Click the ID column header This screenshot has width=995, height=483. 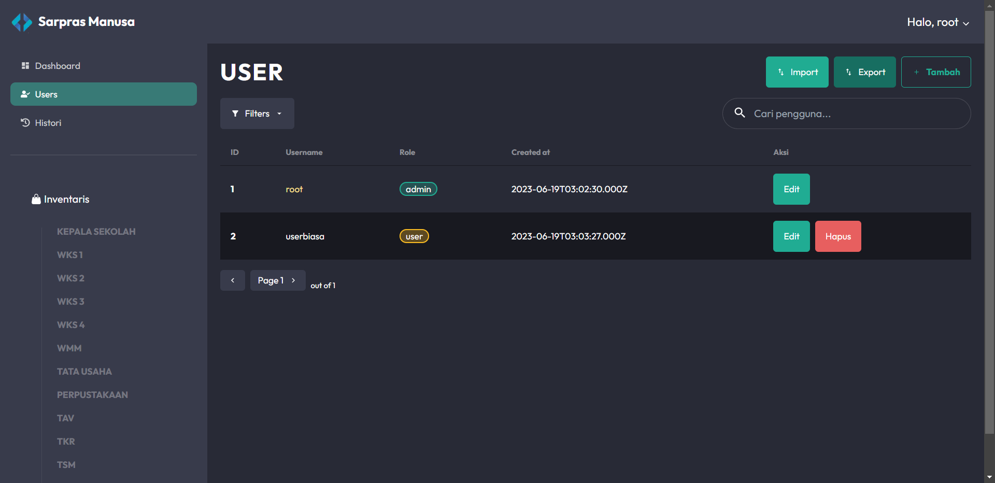[235, 152]
